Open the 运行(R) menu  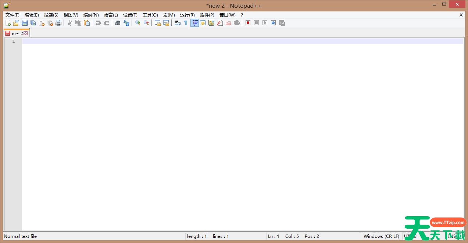[x=187, y=15]
